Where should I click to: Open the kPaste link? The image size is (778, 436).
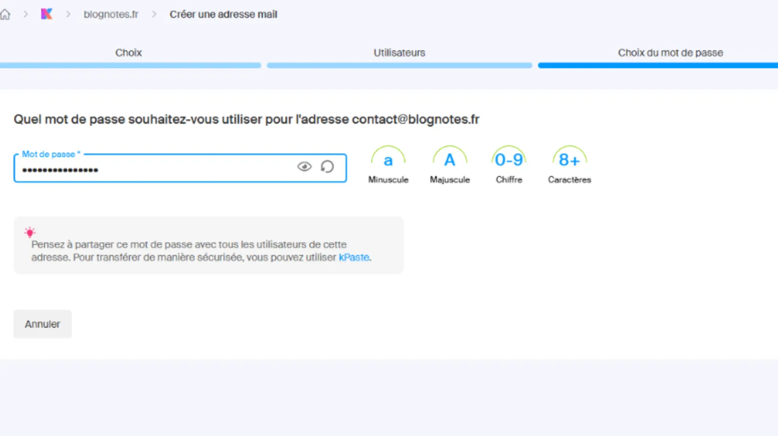click(354, 257)
